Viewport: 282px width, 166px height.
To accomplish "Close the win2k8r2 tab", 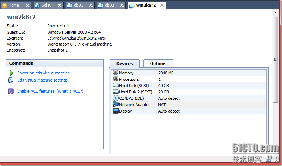I will (x=162, y=6).
